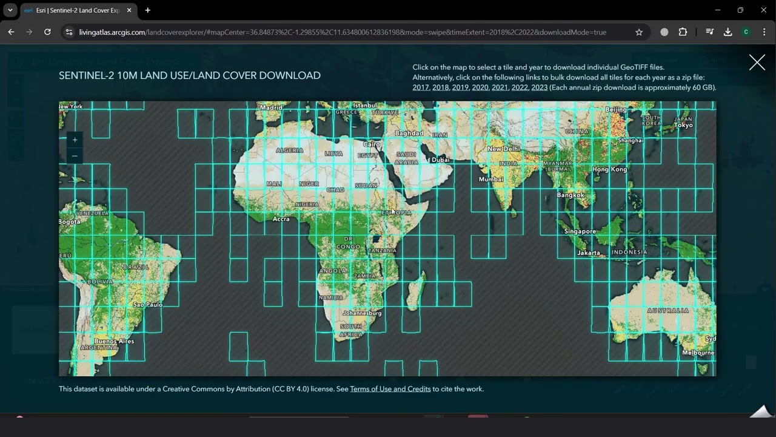Open the browser Extensions puzzle icon
The width and height of the screenshot is (776, 437).
683,32
